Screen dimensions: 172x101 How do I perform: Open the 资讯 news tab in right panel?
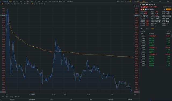pos(160,1)
